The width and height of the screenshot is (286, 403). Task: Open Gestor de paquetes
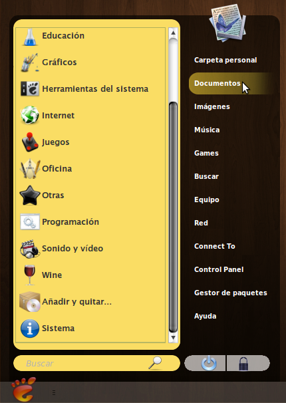pos(231,293)
